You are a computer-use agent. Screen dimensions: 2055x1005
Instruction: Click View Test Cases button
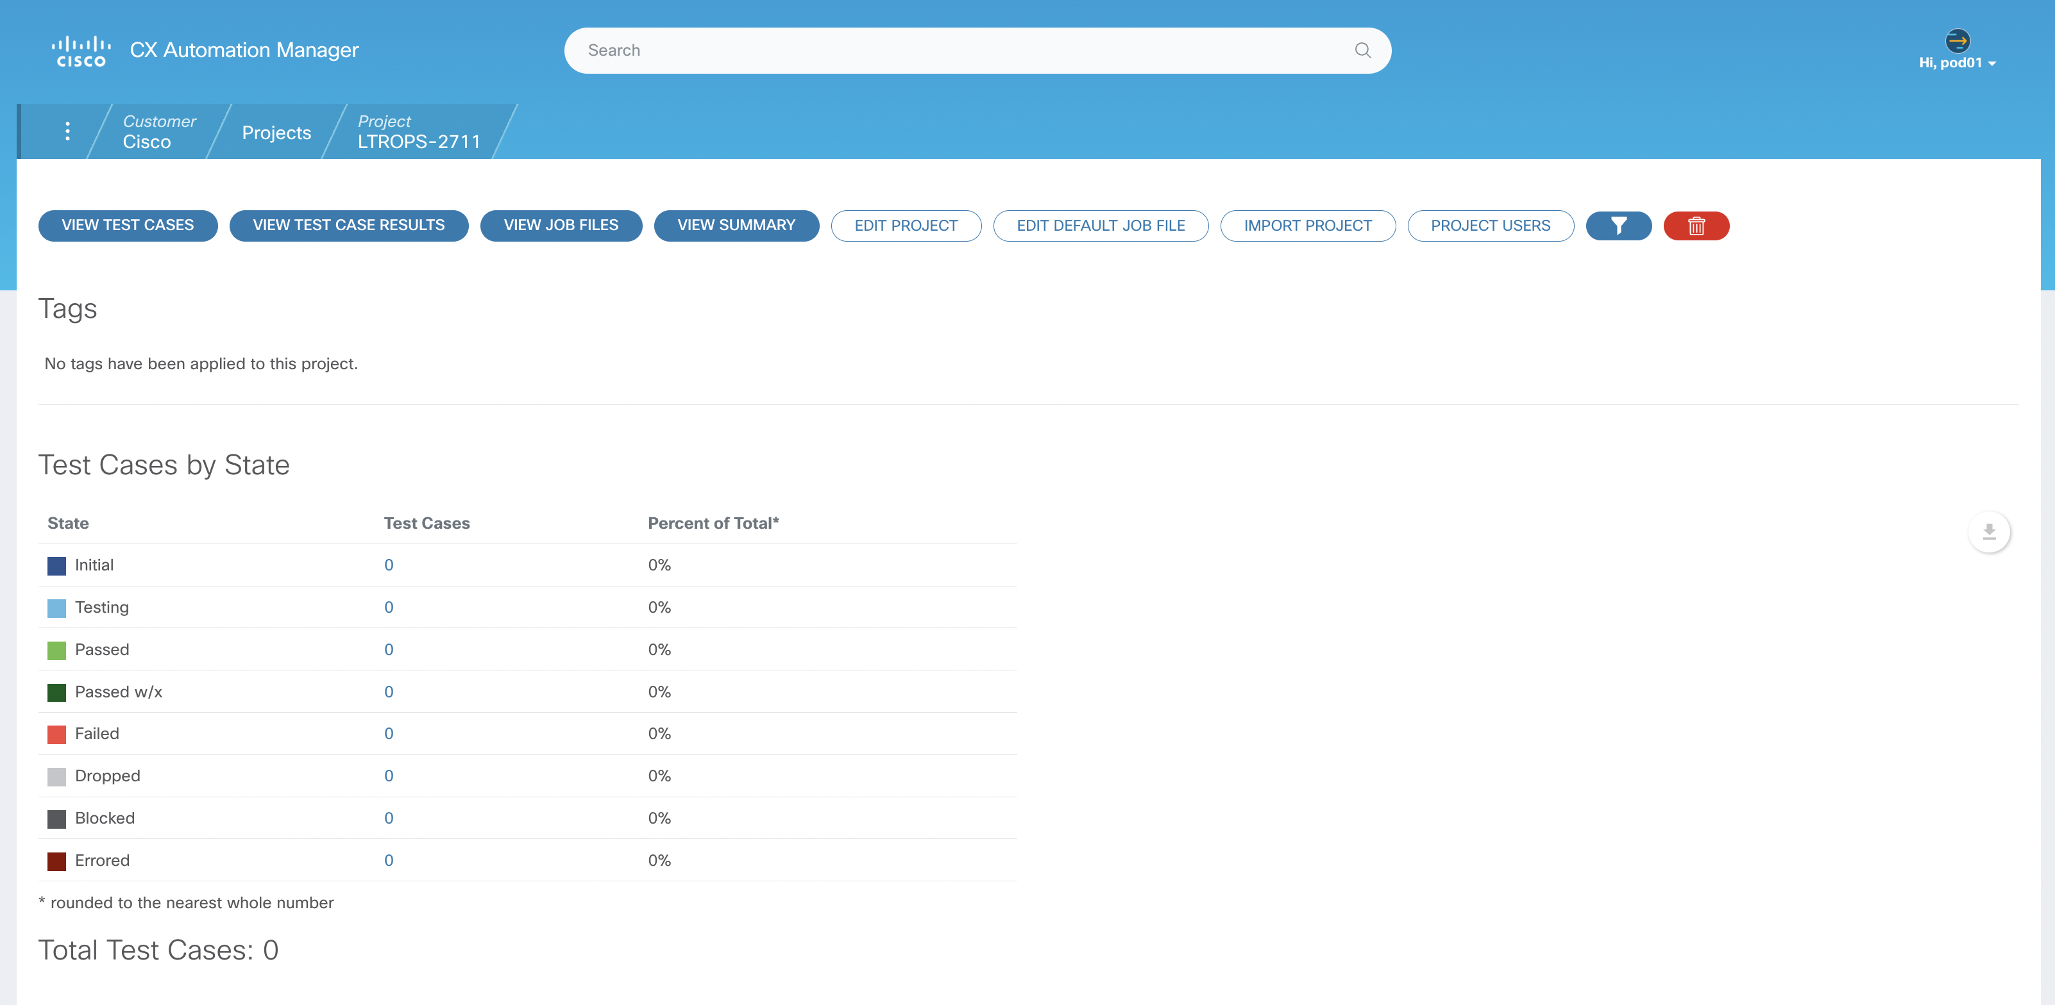point(128,226)
